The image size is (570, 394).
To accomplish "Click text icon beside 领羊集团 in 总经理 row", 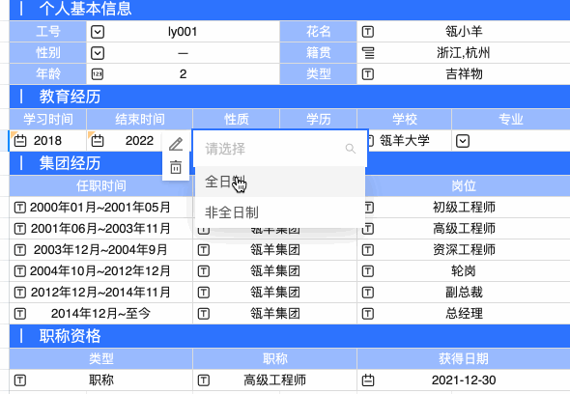I will [204, 313].
